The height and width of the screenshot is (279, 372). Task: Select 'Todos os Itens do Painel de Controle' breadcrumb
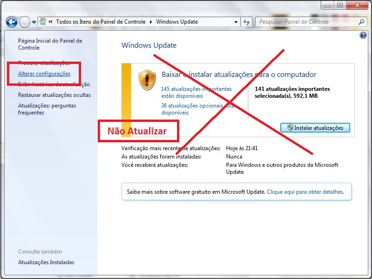click(101, 22)
